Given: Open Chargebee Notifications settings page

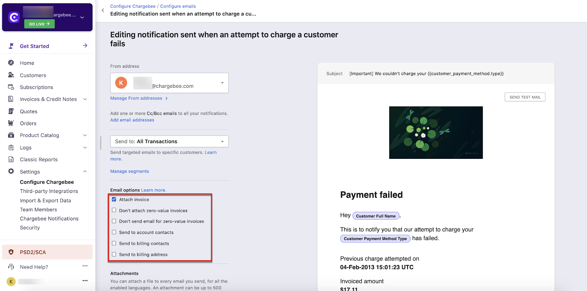Looking at the screenshot, I should (x=49, y=219).
